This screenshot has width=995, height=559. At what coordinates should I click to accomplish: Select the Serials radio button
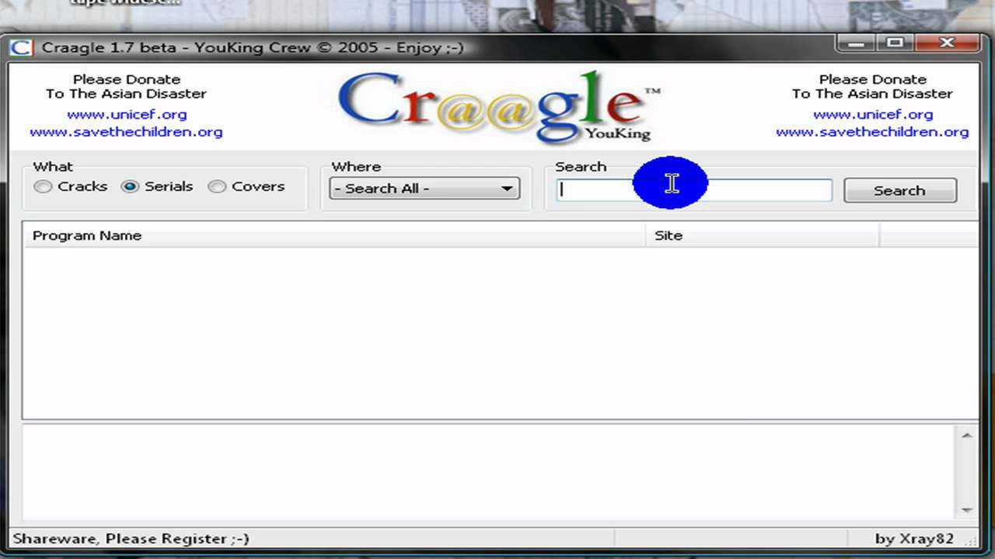[x=131, y=186]
